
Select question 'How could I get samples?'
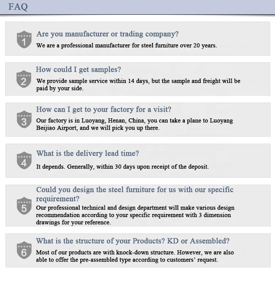pos(78,70)
